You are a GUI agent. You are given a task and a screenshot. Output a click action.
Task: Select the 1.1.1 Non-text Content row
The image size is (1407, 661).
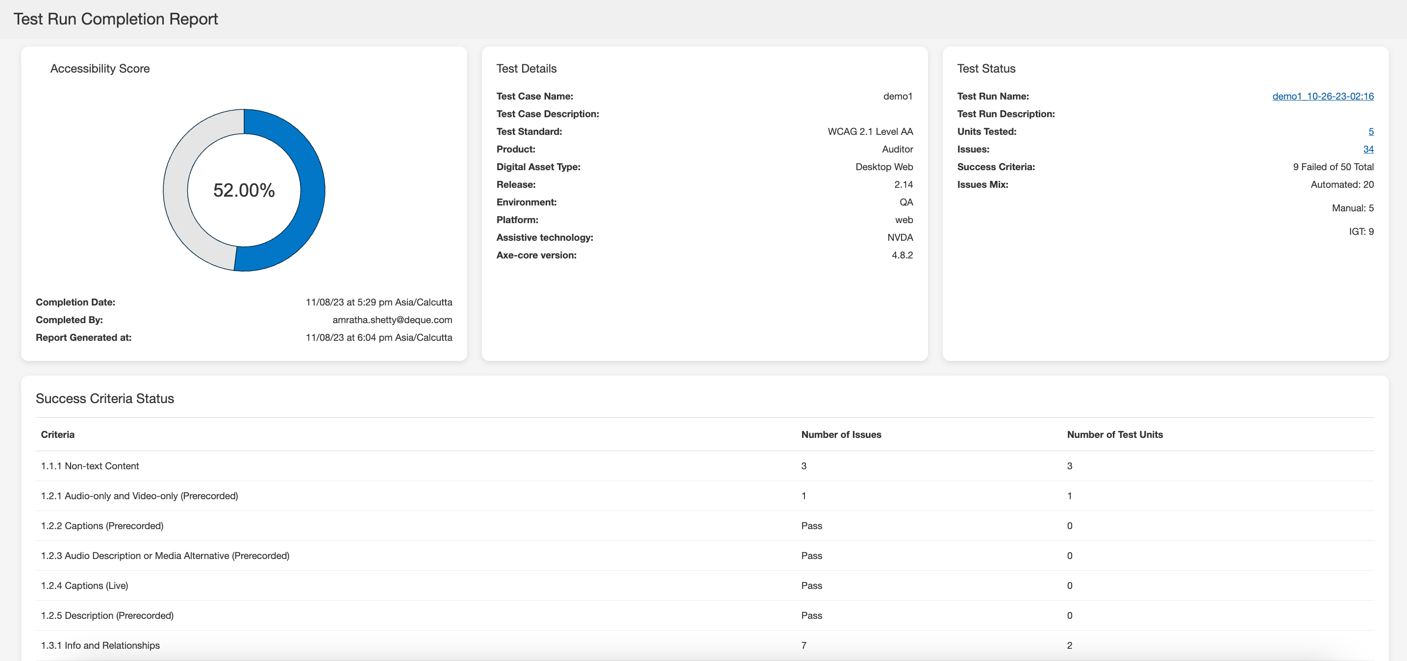pyautogui.click(x=90, y=466)
